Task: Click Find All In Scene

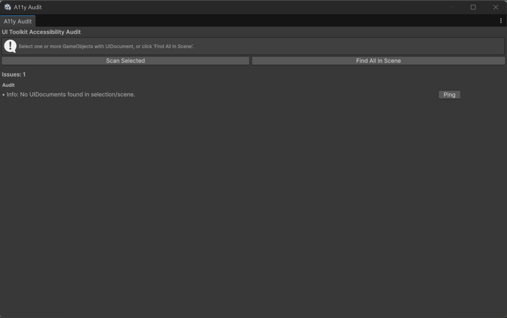Action: click(378, 60)
